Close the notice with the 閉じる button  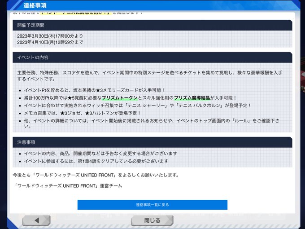pos(152,220)
